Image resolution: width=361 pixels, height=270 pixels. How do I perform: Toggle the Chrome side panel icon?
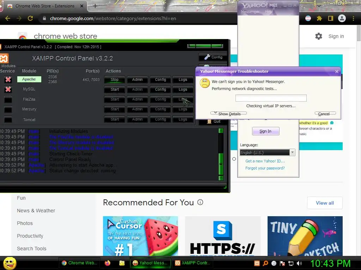click(331, 18)
